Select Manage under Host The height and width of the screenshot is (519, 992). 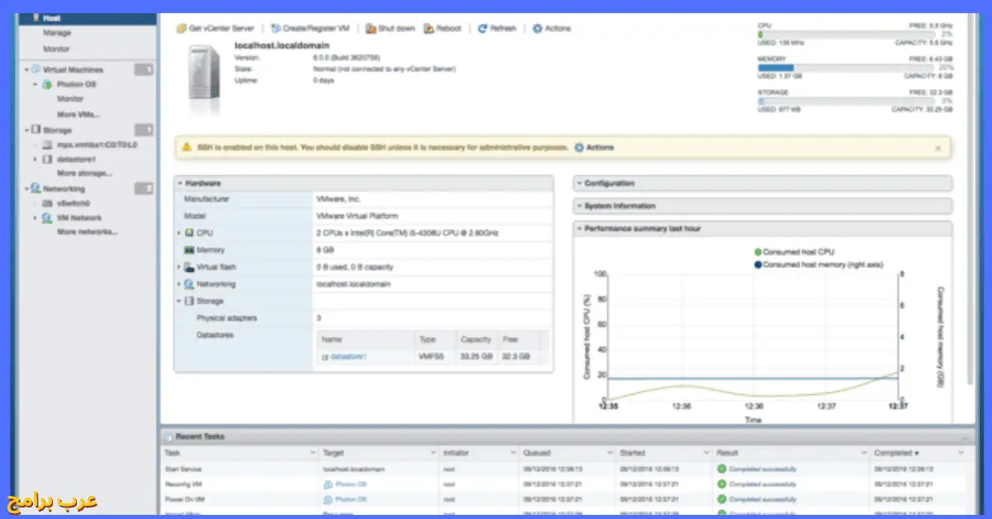coord(57,33)
